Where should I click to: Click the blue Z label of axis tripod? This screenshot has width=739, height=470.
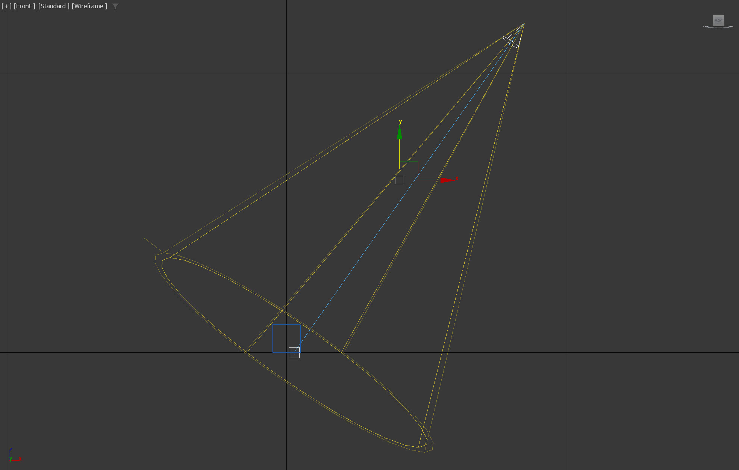click(x=11, y=449)
